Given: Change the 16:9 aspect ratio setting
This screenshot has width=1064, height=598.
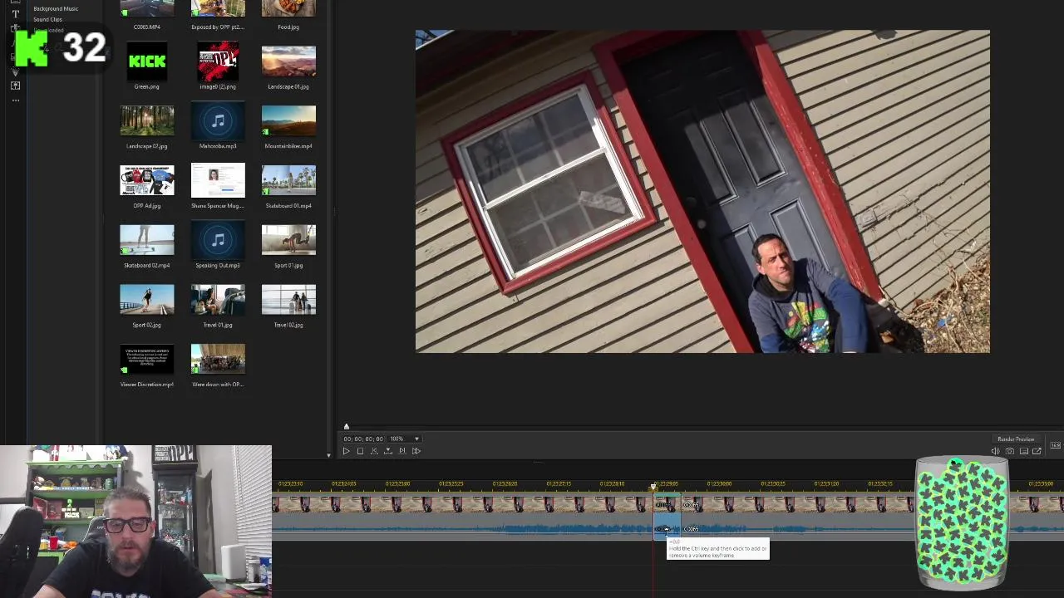Looking at the screenshot, I should 1055,446.
